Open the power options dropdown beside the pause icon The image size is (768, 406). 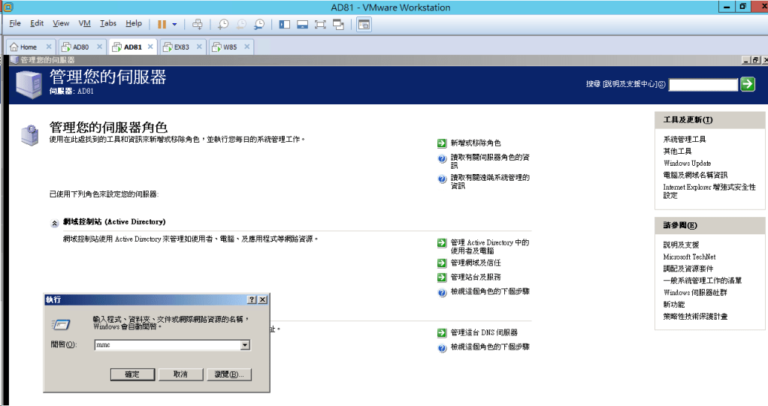(174, 24)
